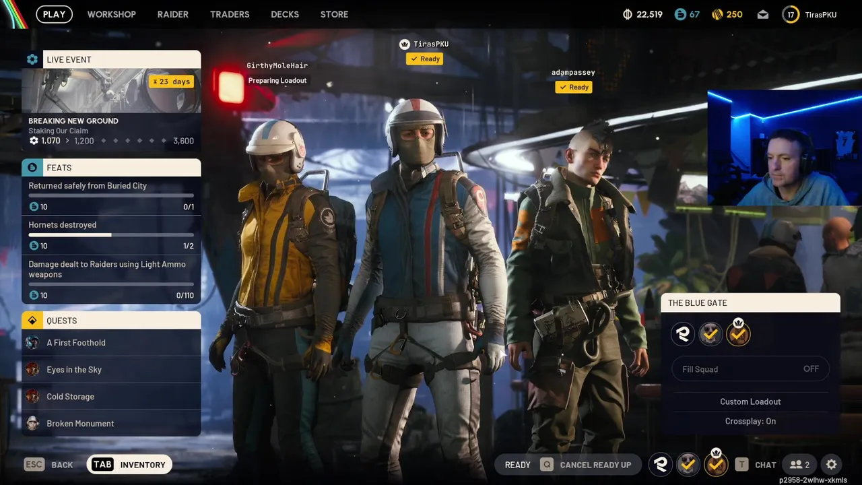Screen dimensions: 862x485
Task: Click the Cold Storage quest giver portrait
Action: tap(32, 396)
